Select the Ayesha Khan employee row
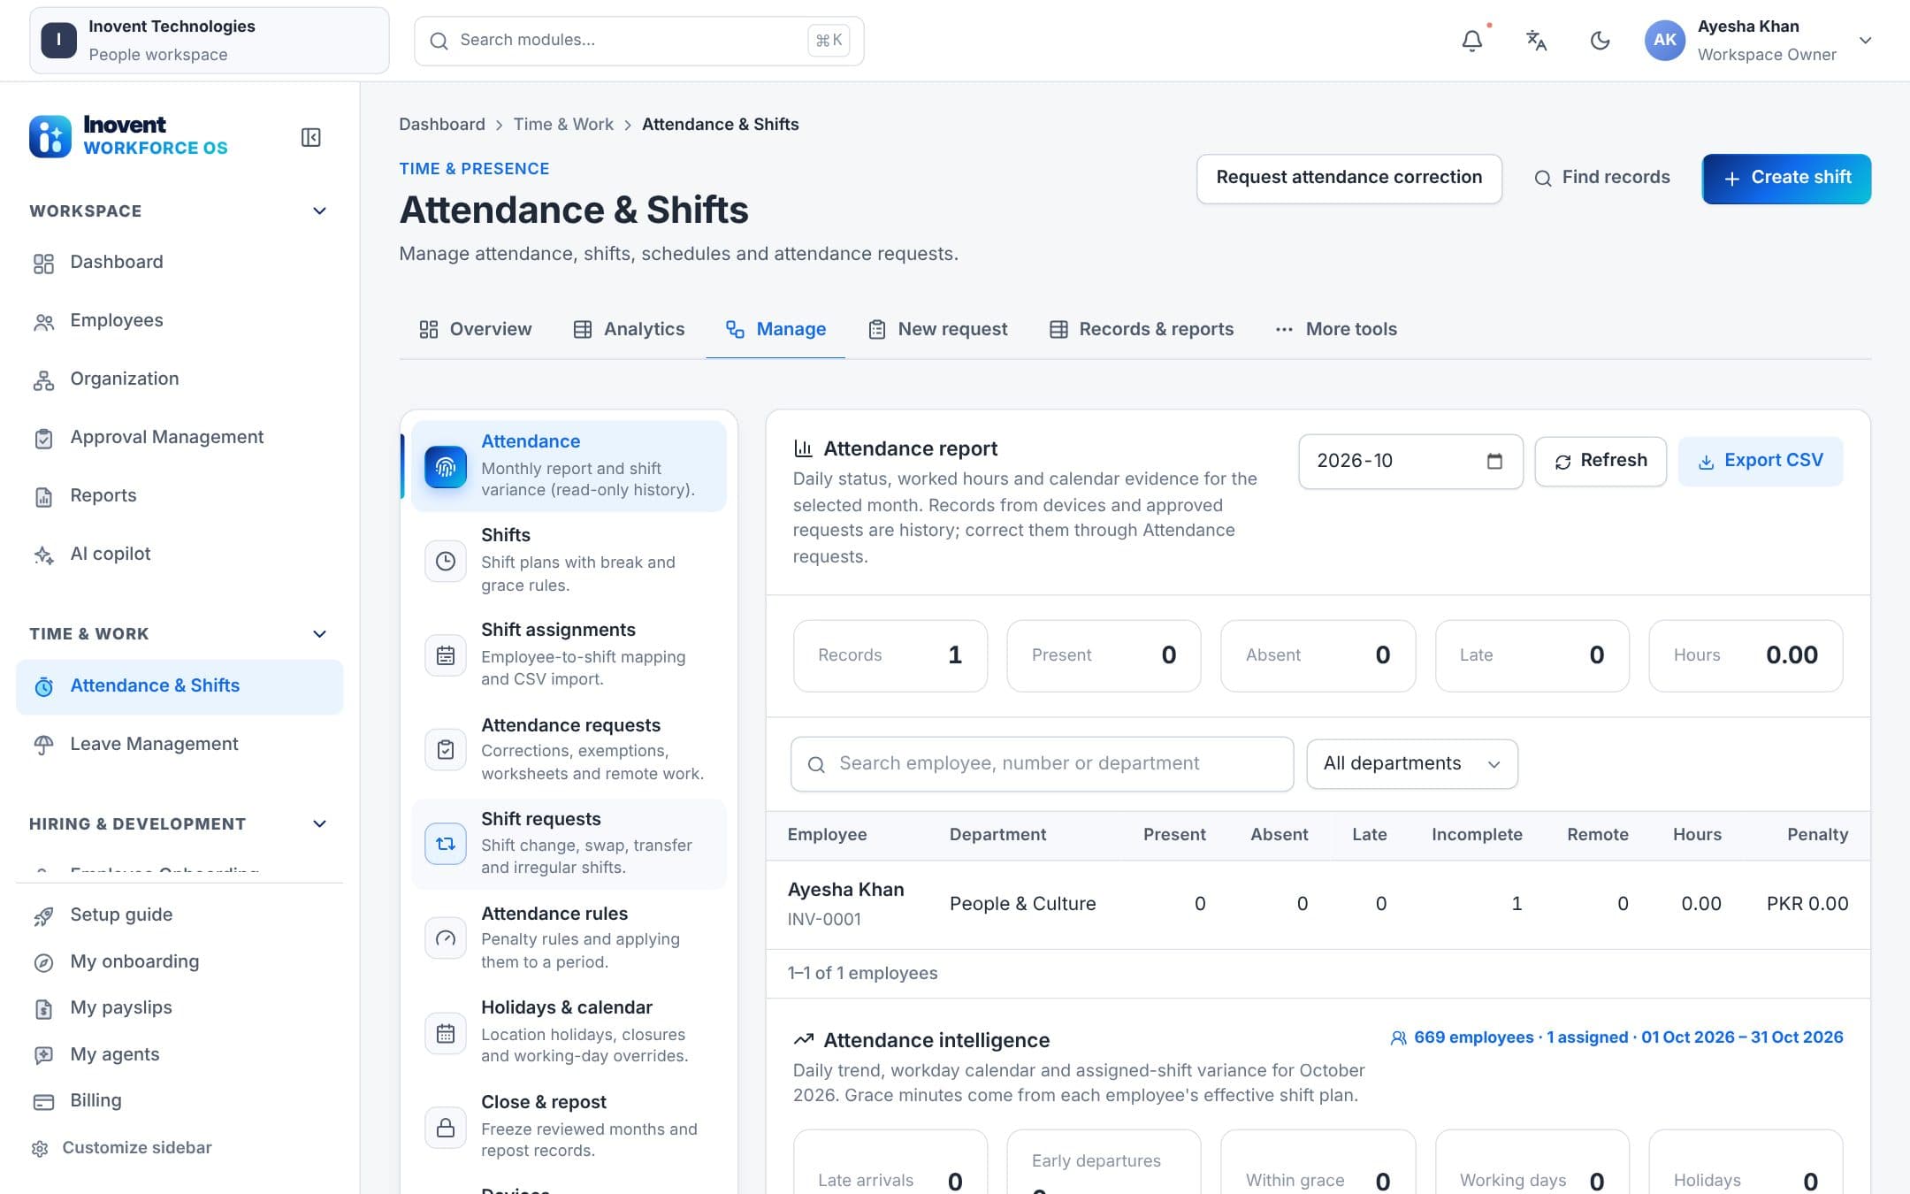This screenshot has height=1194, width=1910. pyautogui.click(x=1318, y=904)
